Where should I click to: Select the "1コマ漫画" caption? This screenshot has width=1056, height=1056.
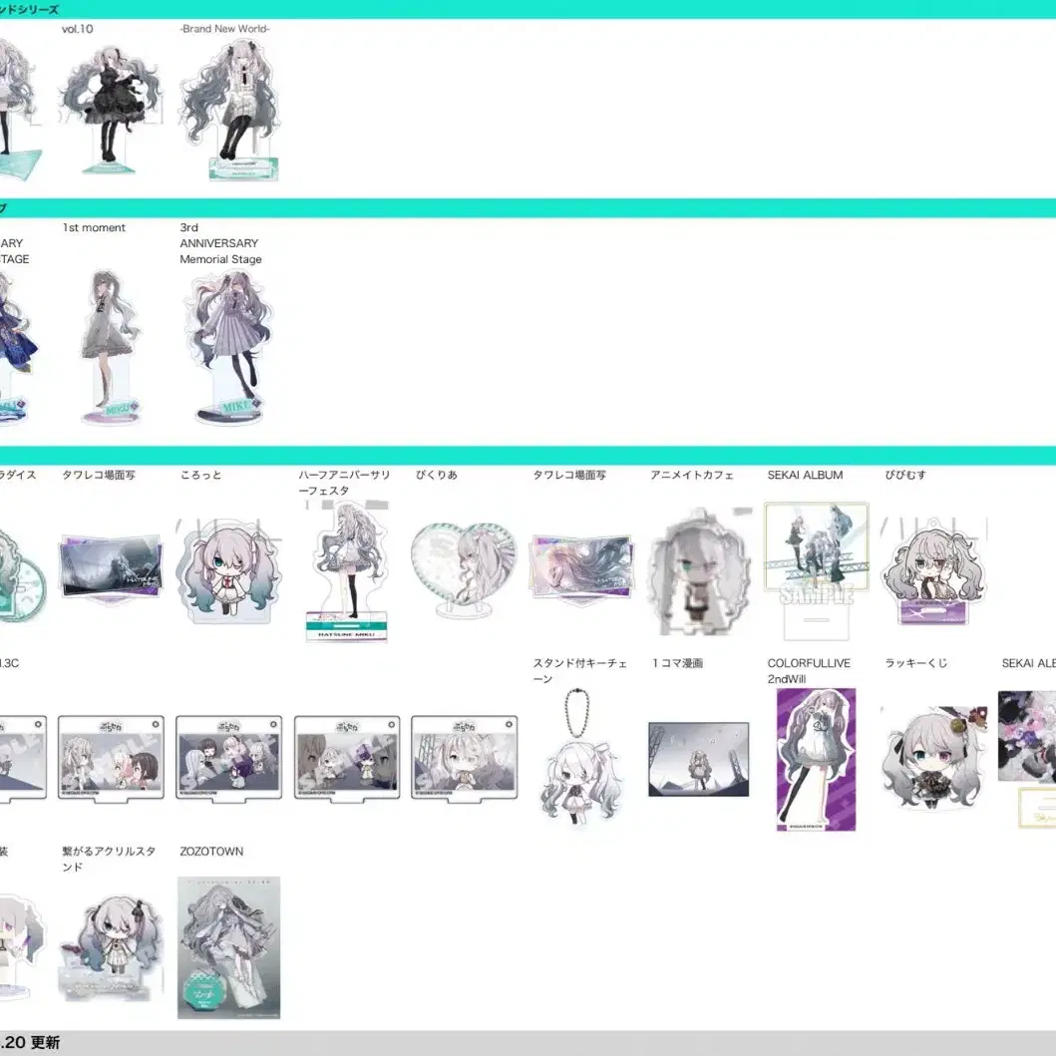(677, 663)
